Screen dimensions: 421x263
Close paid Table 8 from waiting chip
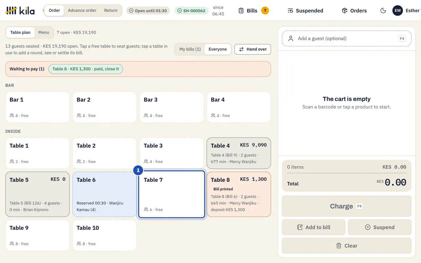coord(86,69)
